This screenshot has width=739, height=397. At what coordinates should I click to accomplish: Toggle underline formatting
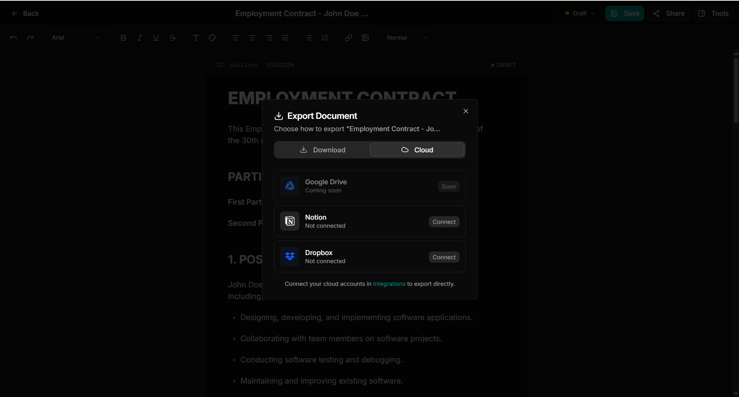coord(156,38)
